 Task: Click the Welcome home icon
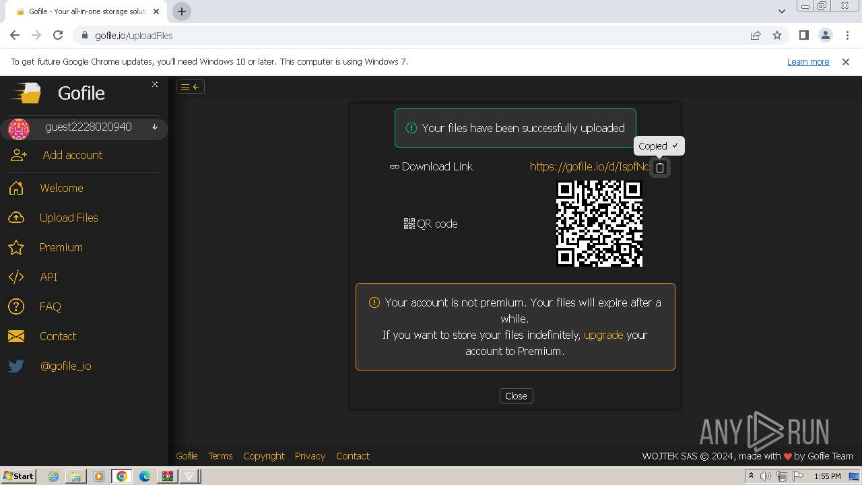tap(16, 188)
